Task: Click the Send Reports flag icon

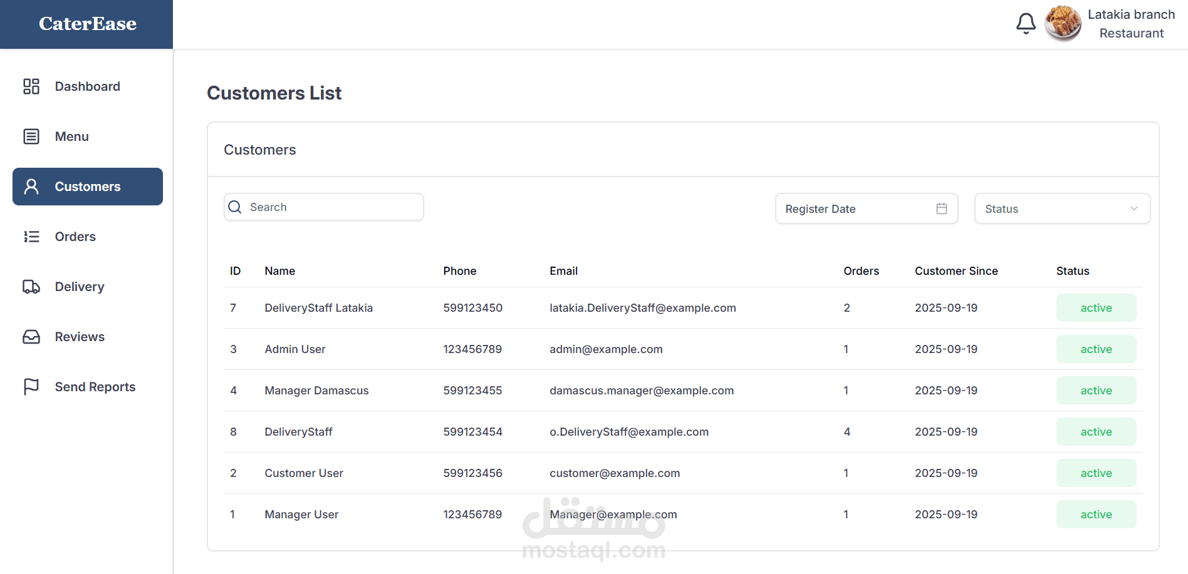Action: tap(31, 387)
